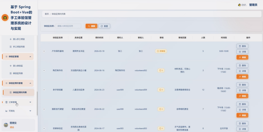
Task: Open 录入手工项目 menu item
Action: [x=17, y=39]
